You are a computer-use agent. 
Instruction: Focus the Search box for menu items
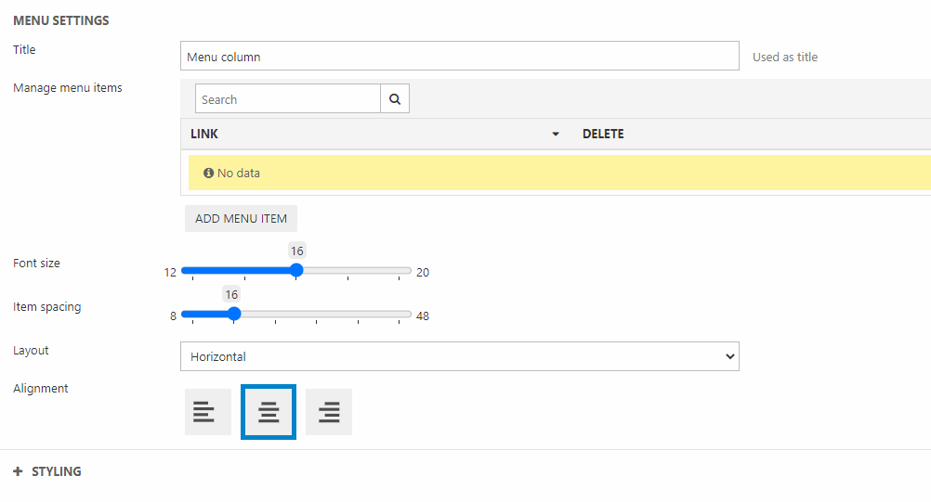tap(288, 99)
